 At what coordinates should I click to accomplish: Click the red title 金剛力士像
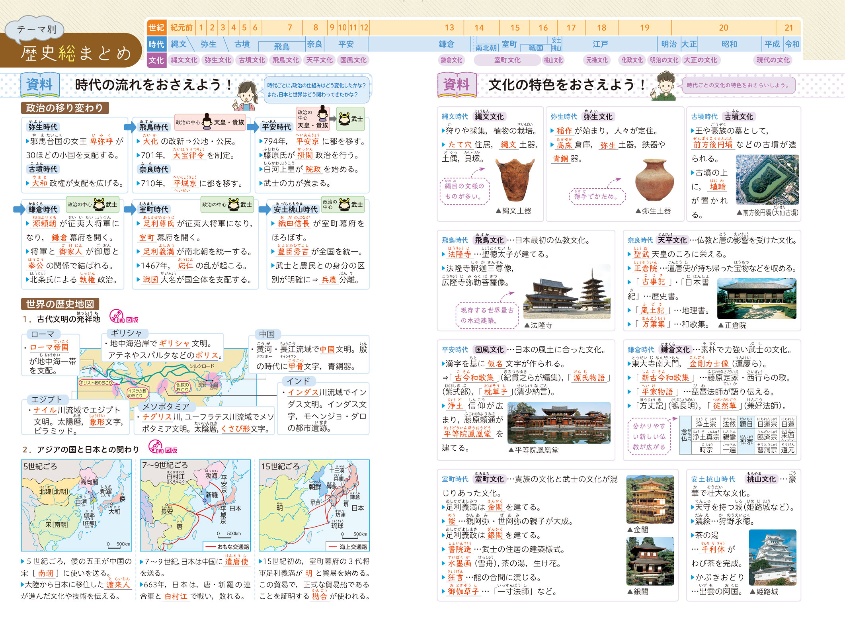tap(709, 364)
